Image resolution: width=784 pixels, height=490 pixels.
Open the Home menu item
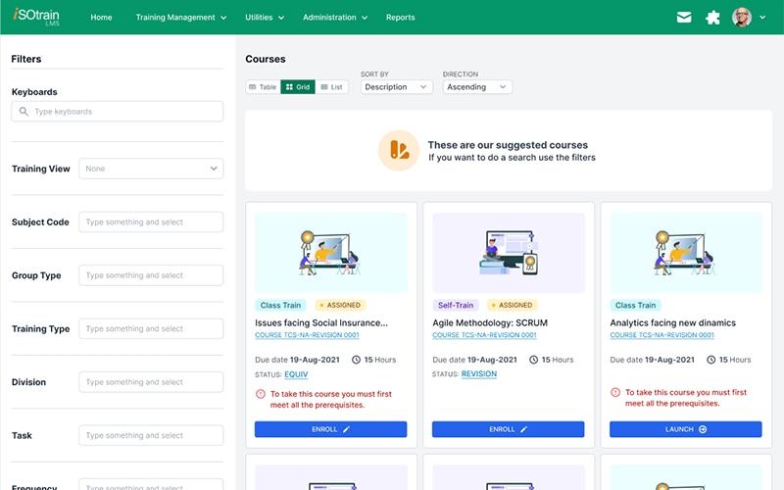101,18
